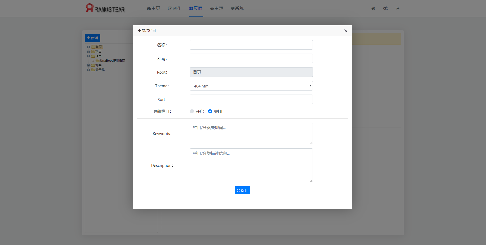The height and width of the screenshot is (245, 486).
Task: Open the 系统 nav tab
Action: tap(237, 8)
